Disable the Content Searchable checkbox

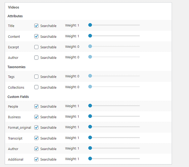click(36, 36)
